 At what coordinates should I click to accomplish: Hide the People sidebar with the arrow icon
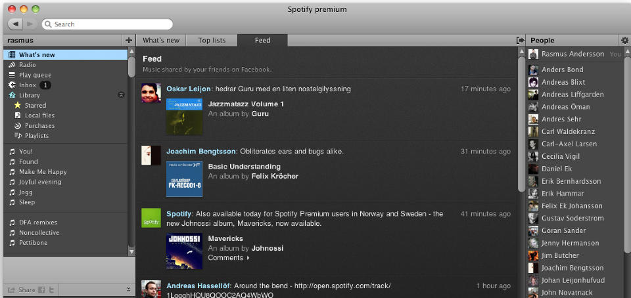[521, 40]
